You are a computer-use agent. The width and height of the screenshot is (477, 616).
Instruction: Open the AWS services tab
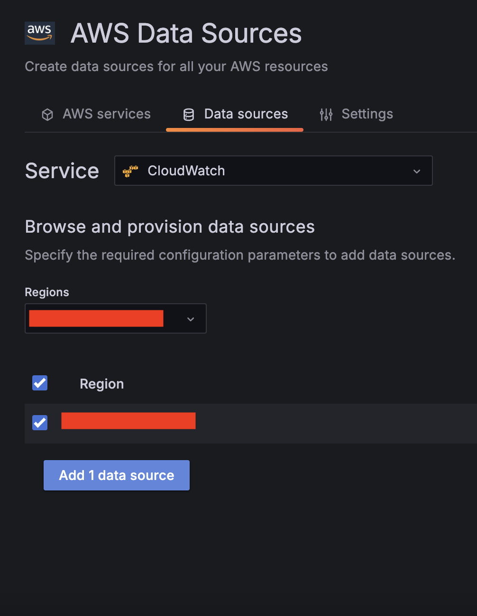coord(96,114)
